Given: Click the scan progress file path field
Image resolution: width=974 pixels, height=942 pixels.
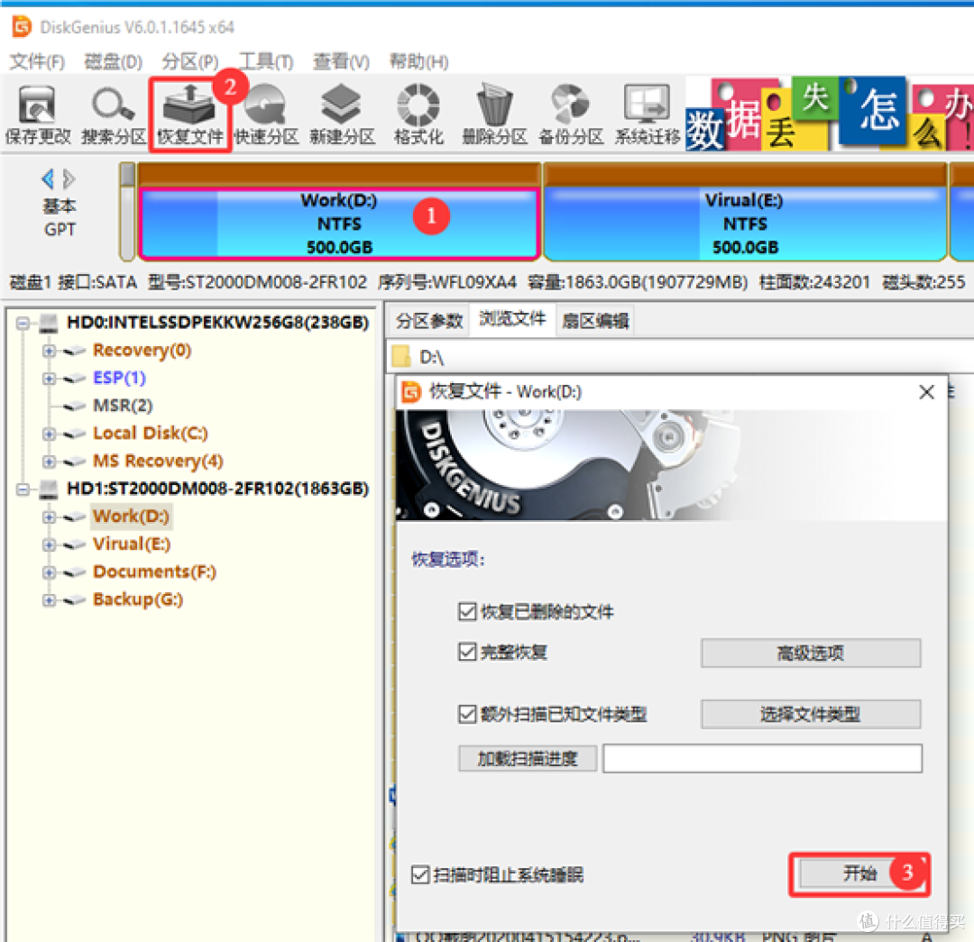Looking at the screenshot, I should pyautogui.click(x=762, y=758).
